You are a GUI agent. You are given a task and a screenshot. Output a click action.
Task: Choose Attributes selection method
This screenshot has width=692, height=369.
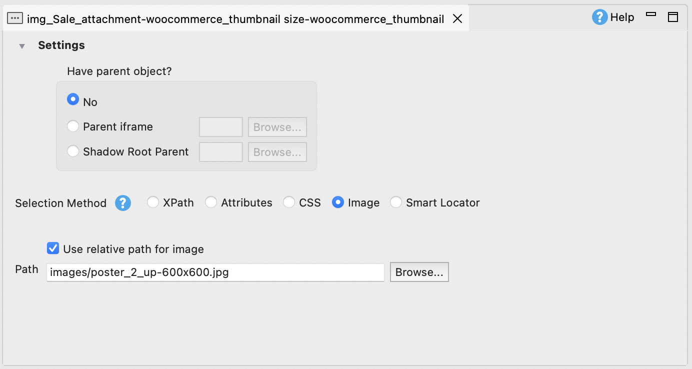211,202
